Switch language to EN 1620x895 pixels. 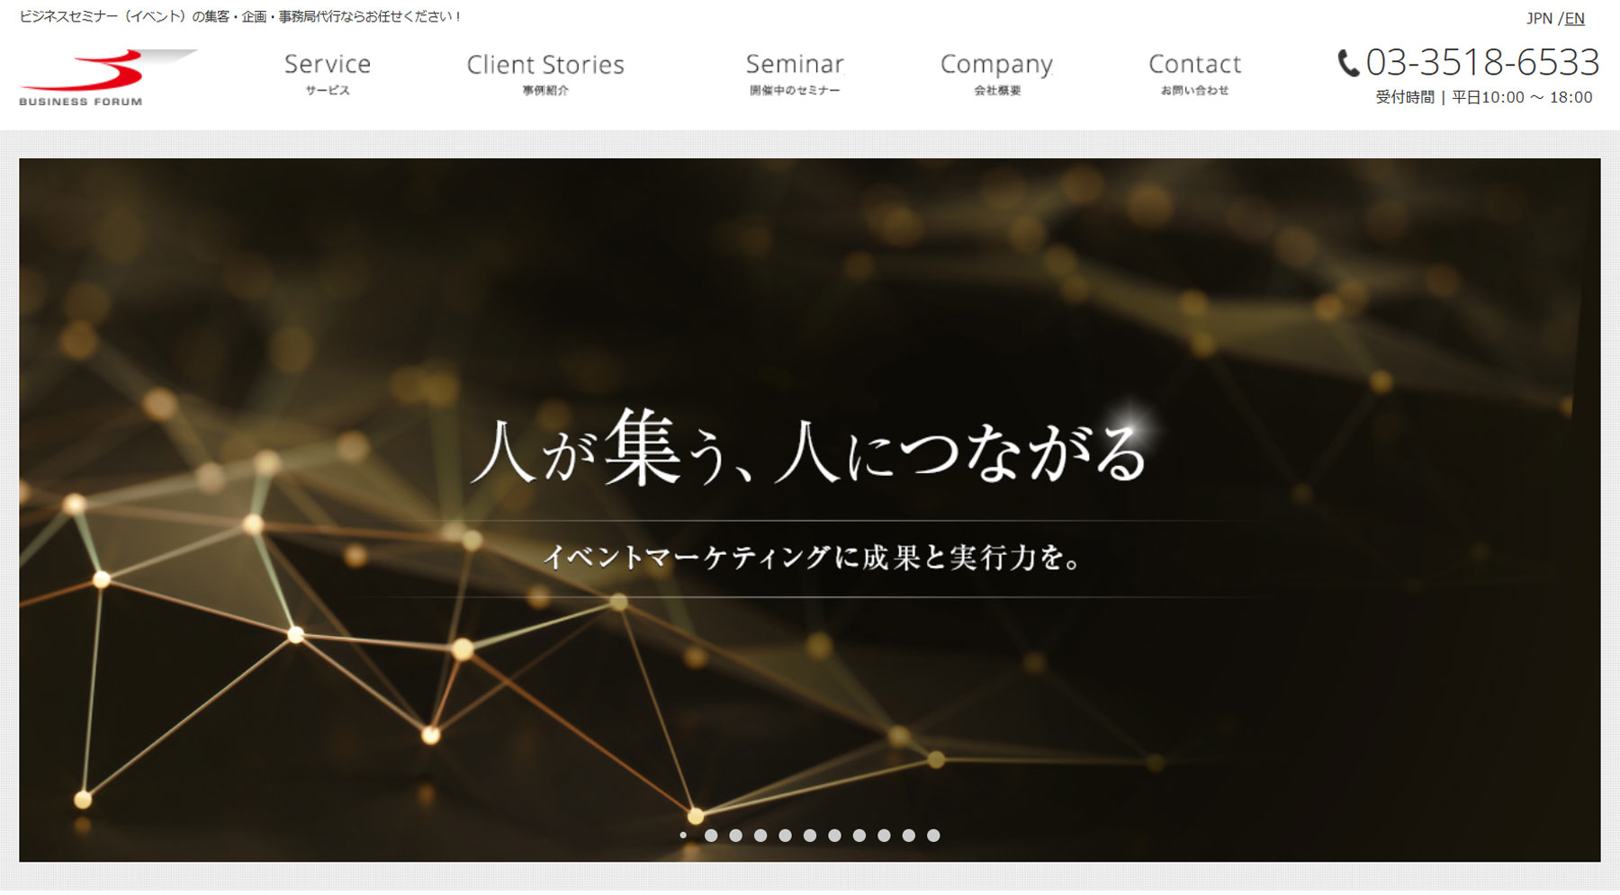click(1575, 18)
